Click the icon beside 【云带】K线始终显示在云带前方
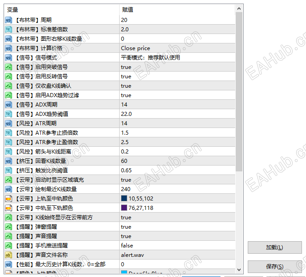306x277 pixels. (9, 217)
